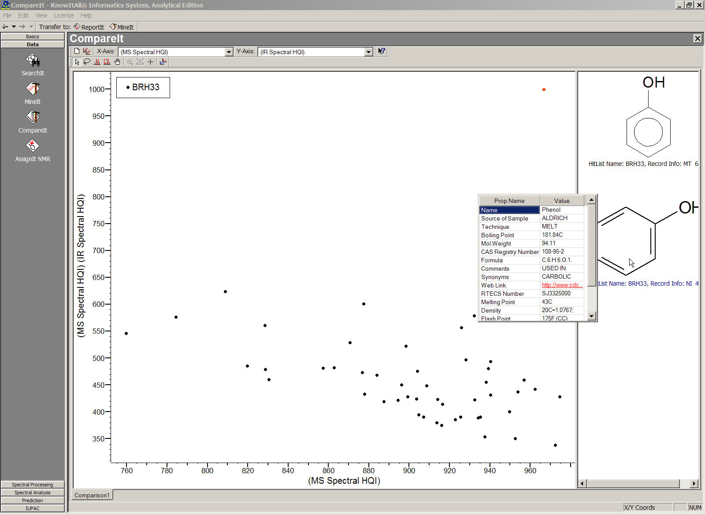Click the zoom-to-fit tool
This screenshot has width=705, height=515.
(140, 62)
